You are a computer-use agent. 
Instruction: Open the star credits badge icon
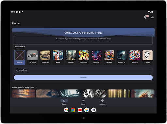(x=146, y=17)
